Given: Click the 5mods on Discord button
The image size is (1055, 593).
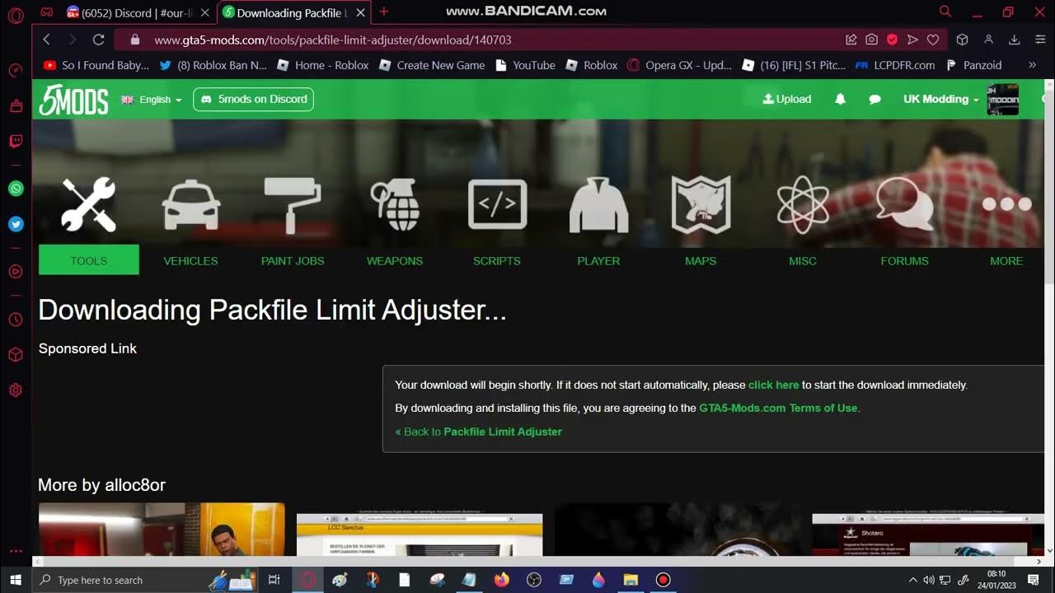Looking at the screenshot, I should pos(253,99).
